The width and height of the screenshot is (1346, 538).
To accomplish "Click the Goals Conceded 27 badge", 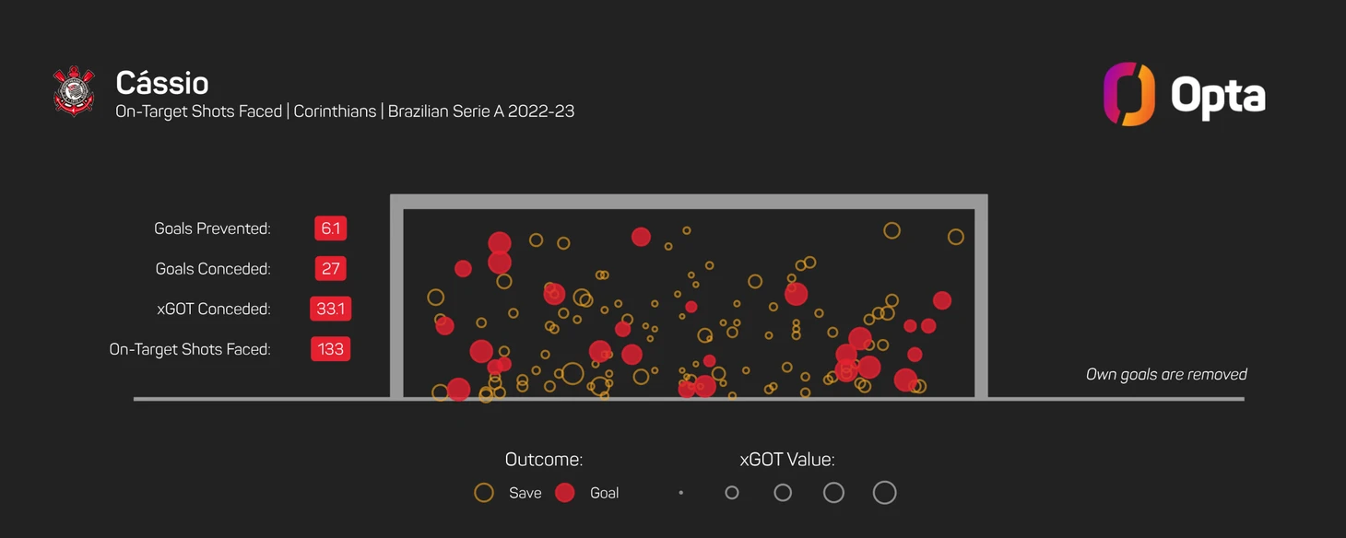I will pyautogui.click(x=330, y=269).
